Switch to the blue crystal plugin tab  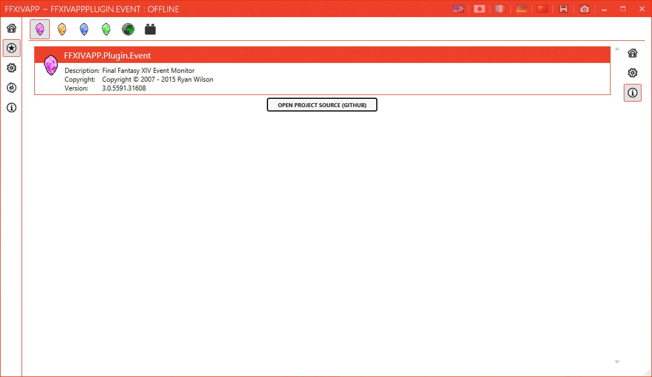tap(84, 29)
